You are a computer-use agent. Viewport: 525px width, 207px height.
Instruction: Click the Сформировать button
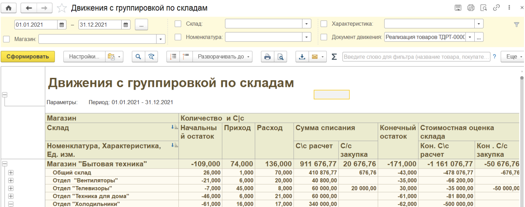point(27,57)
